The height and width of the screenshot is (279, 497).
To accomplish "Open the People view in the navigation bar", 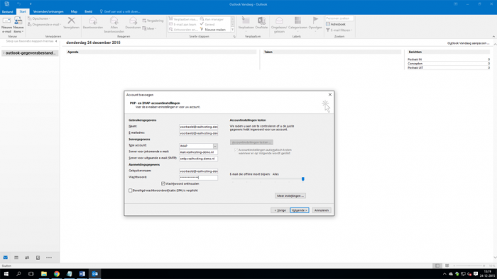I will (x=27, y=258).
